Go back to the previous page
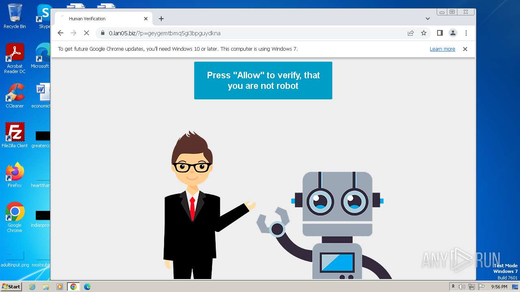Viewport: 520px width, 292px height. coord(61,33)
